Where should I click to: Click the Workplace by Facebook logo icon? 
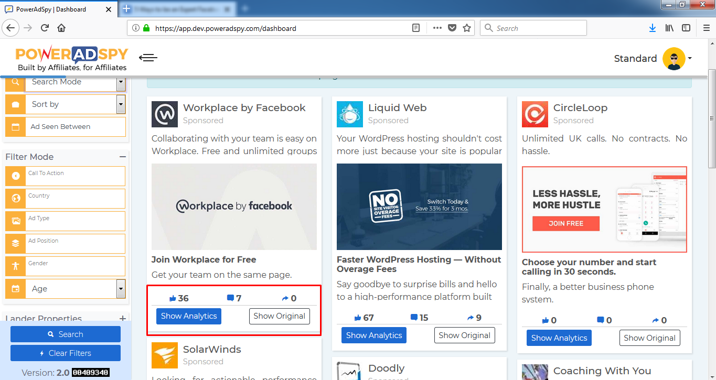coord(165,114)
